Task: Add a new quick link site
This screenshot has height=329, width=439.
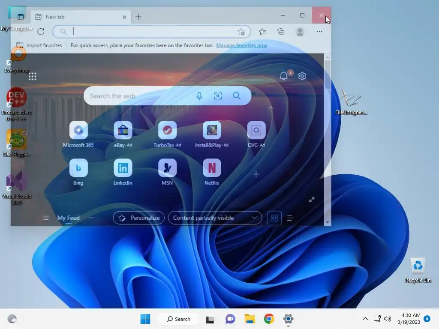Action: (256, 174)
